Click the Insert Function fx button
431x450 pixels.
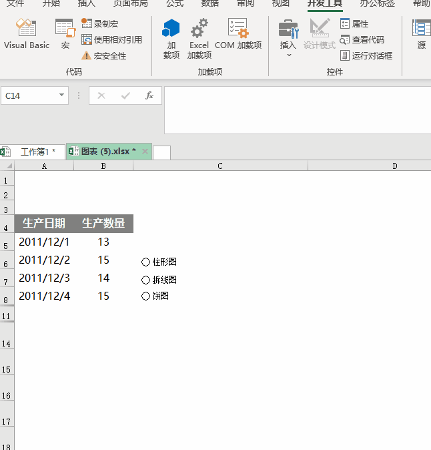(x=149, y=95)
